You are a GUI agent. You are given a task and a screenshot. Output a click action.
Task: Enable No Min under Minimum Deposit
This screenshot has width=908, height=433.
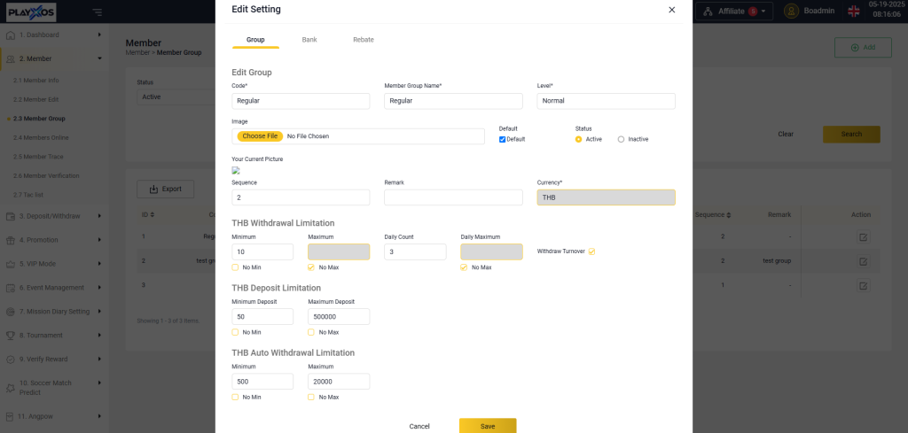[235, 332]
